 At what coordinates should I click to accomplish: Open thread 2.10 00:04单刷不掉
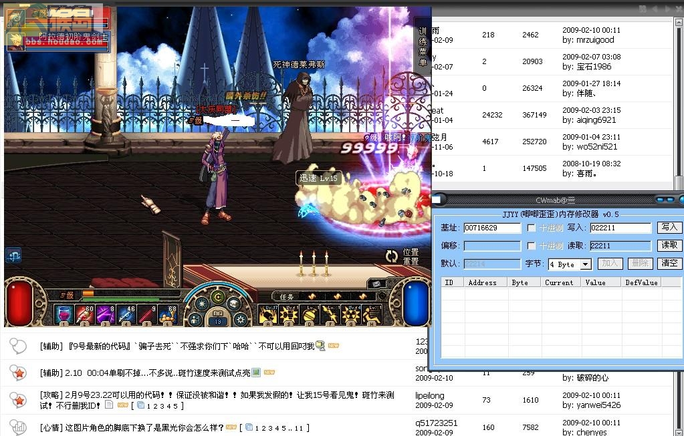tap(145, 373)
